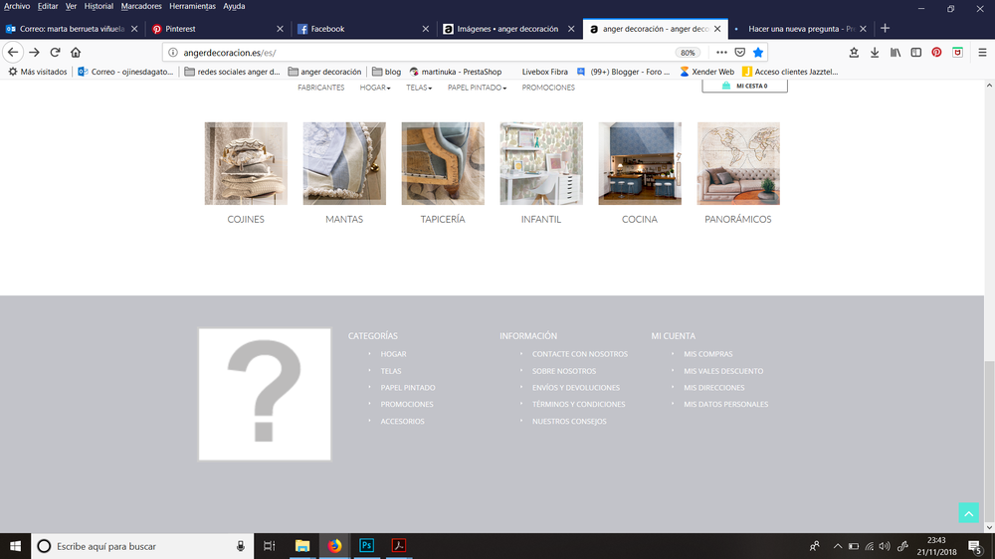Click the missing-image question mark placeholder
The image size is (995, 559).
click(265, 394)
